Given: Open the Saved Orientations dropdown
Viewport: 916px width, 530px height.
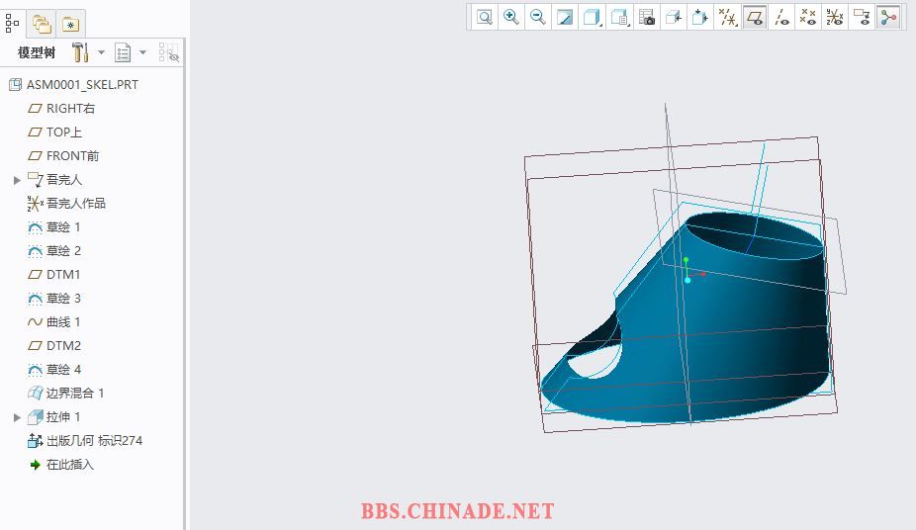Looking at the screenshot, I should (x=619, y=17).
